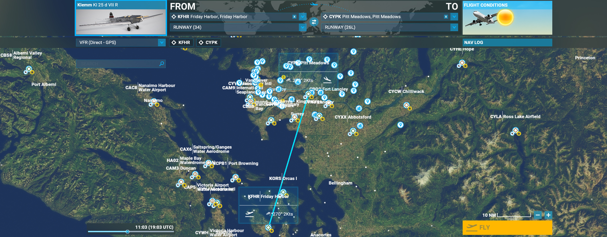
Task: Click the search magnifier icon
Action: coord(162,64)
